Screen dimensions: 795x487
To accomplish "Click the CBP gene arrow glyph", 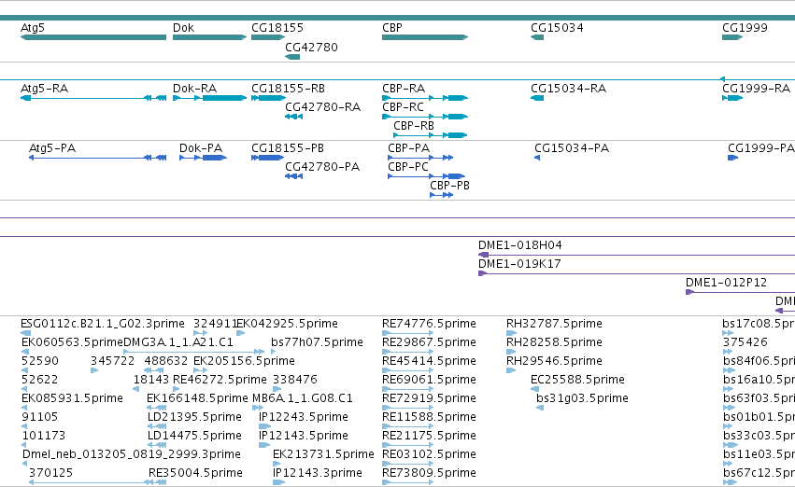I will coord(425,37).
